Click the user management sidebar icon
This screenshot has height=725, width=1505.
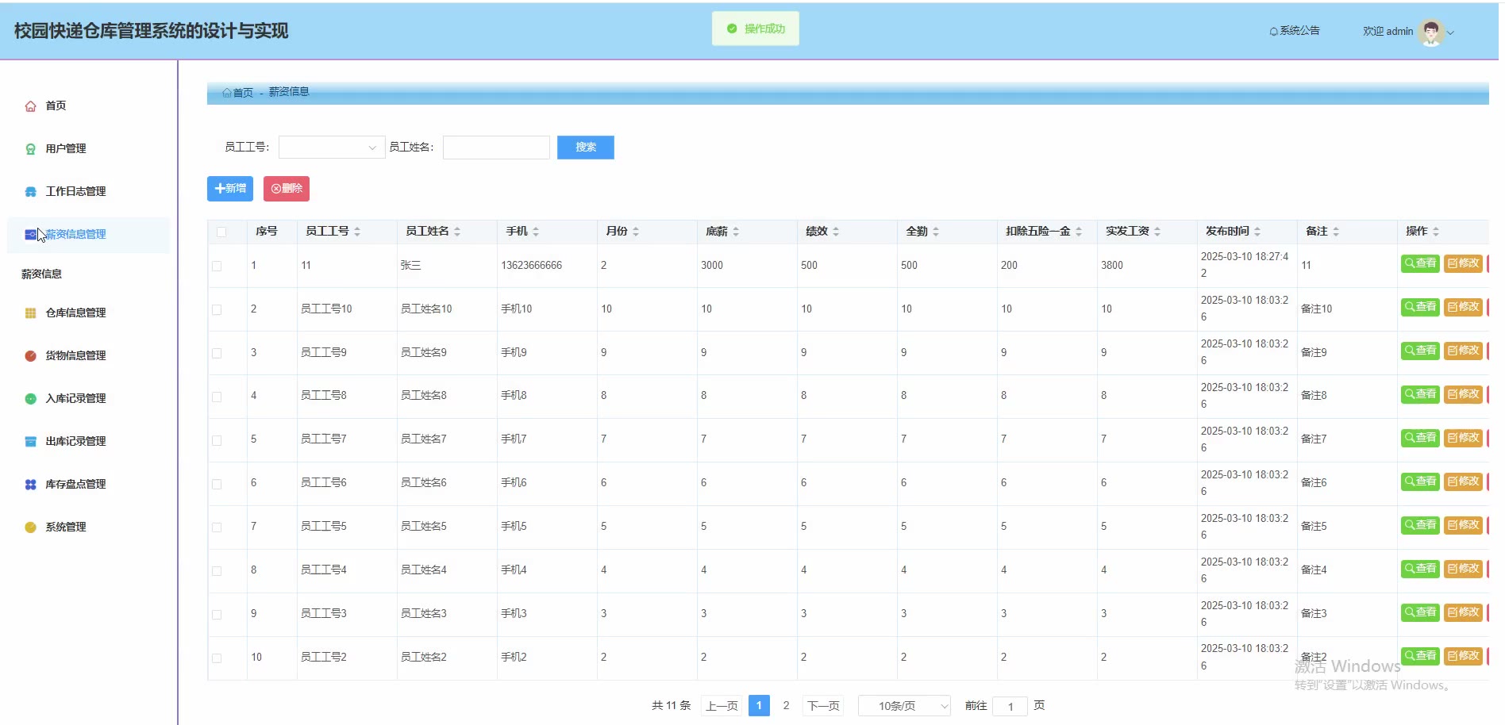coord(30,149)
